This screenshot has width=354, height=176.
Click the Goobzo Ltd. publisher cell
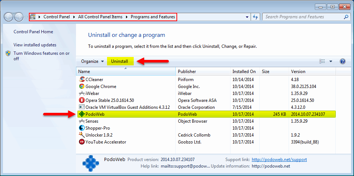click(x=189, y=142)
